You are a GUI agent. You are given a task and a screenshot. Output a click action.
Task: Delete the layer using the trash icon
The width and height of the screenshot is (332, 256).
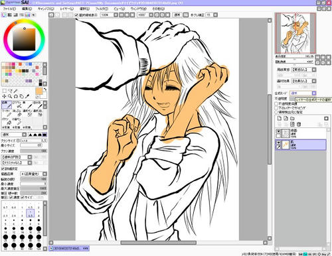[299, 124]
